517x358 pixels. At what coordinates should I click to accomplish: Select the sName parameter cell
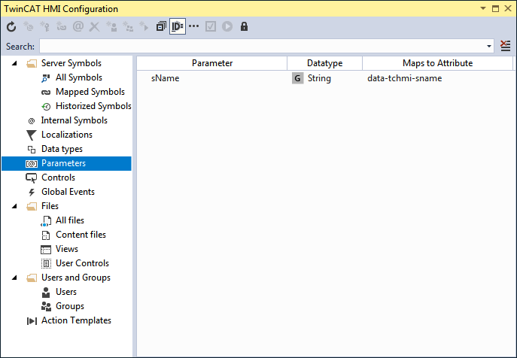(166, 78)
